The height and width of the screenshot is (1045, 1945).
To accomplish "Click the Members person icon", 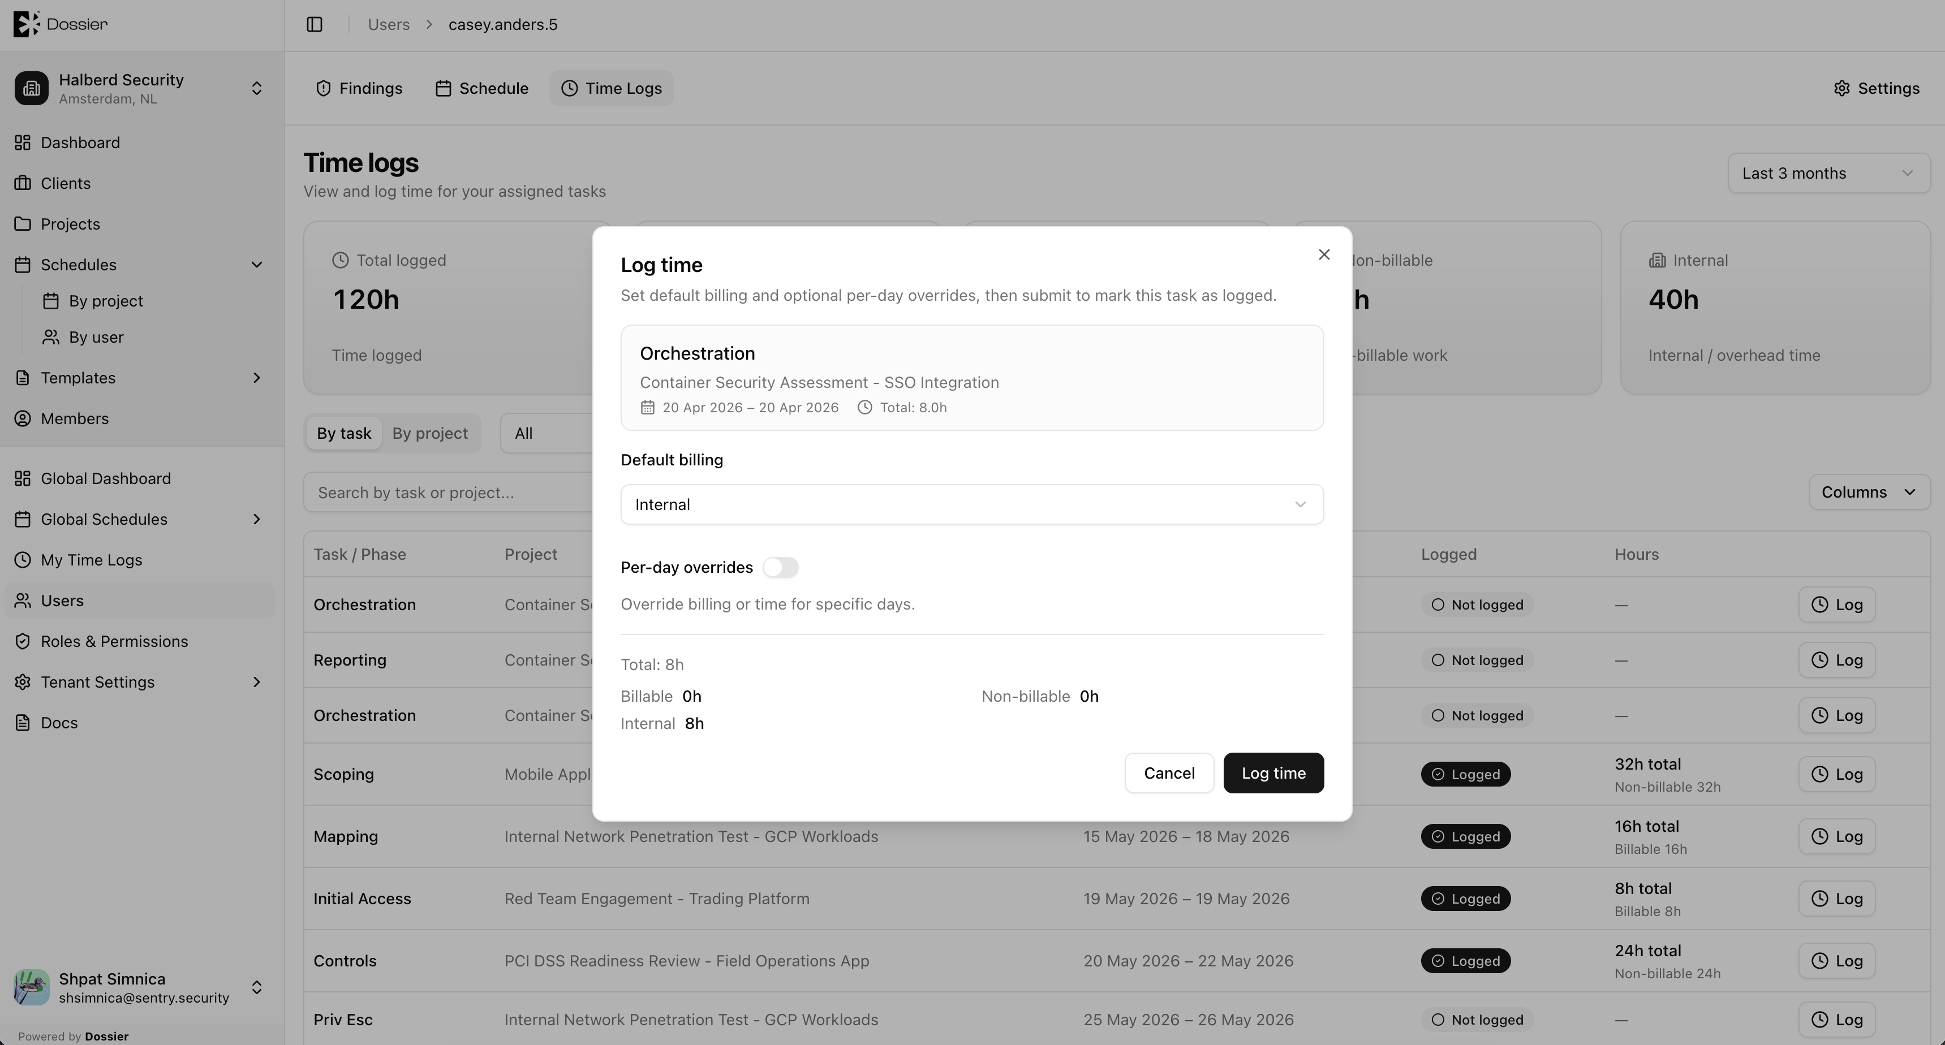I will pyautogui.click(x=23, y=419).
